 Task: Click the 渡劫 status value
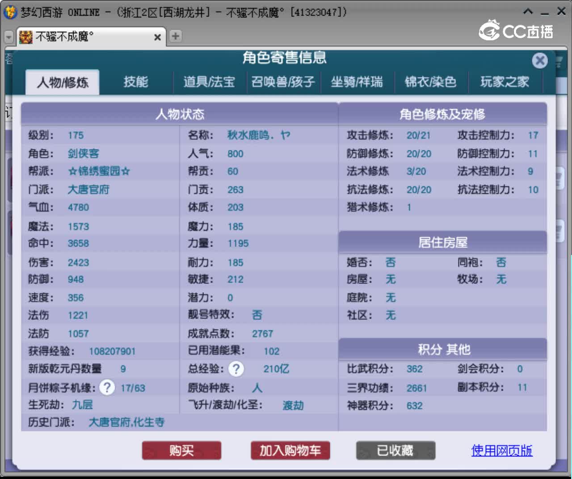point(293,405)
